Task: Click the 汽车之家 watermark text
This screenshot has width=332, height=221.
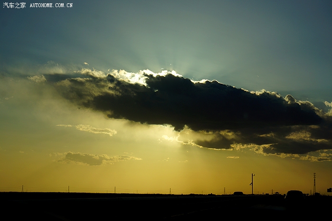Action: tap(14, 5)
